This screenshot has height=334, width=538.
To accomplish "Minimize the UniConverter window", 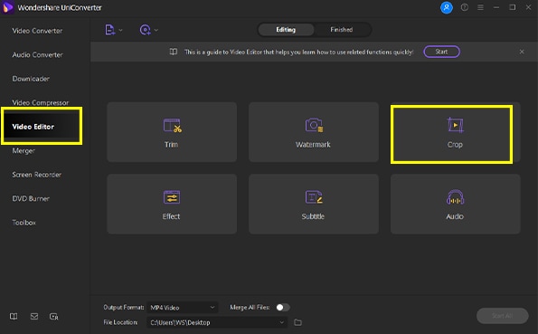I will (496, 7).
